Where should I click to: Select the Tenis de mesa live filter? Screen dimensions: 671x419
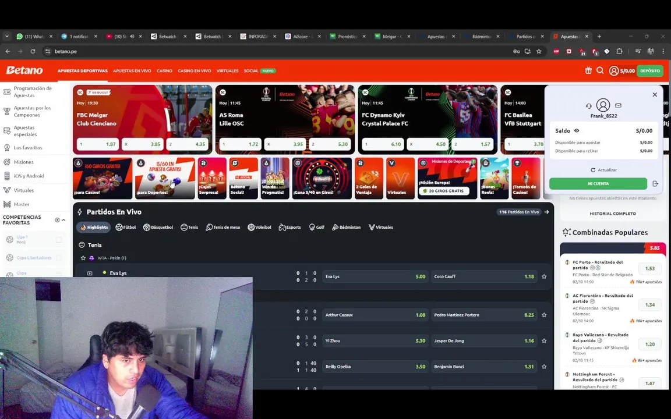(223, 228)
